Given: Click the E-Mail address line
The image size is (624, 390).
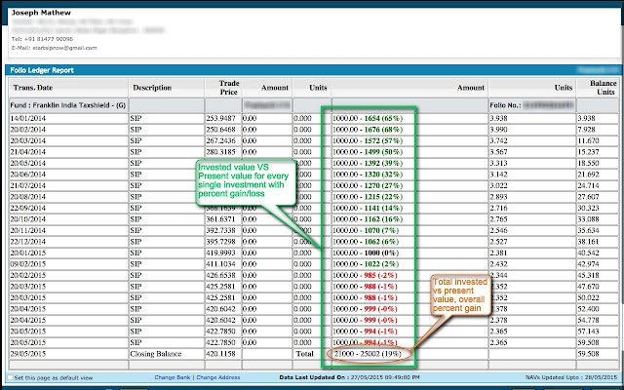Looking at the screenshot, I should (x=55, y=48).
